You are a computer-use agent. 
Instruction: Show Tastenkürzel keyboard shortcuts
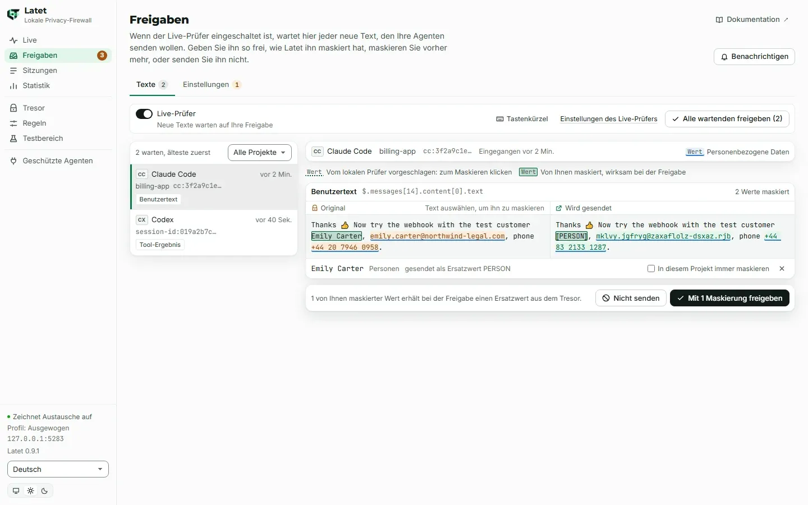522,119
